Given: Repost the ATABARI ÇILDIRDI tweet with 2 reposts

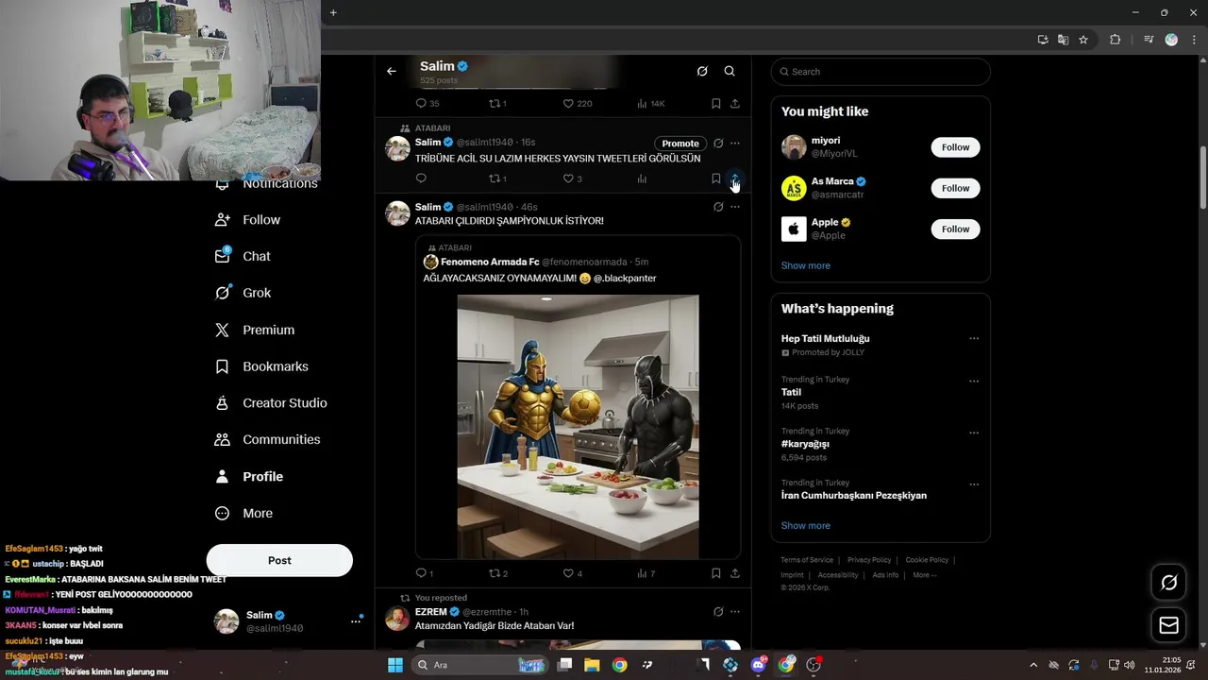Looking at the screenshot, I should [497, 573].
